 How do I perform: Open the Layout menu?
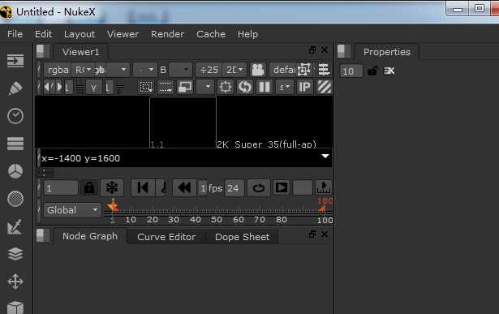pyautogui.click(x=80, y=34)
